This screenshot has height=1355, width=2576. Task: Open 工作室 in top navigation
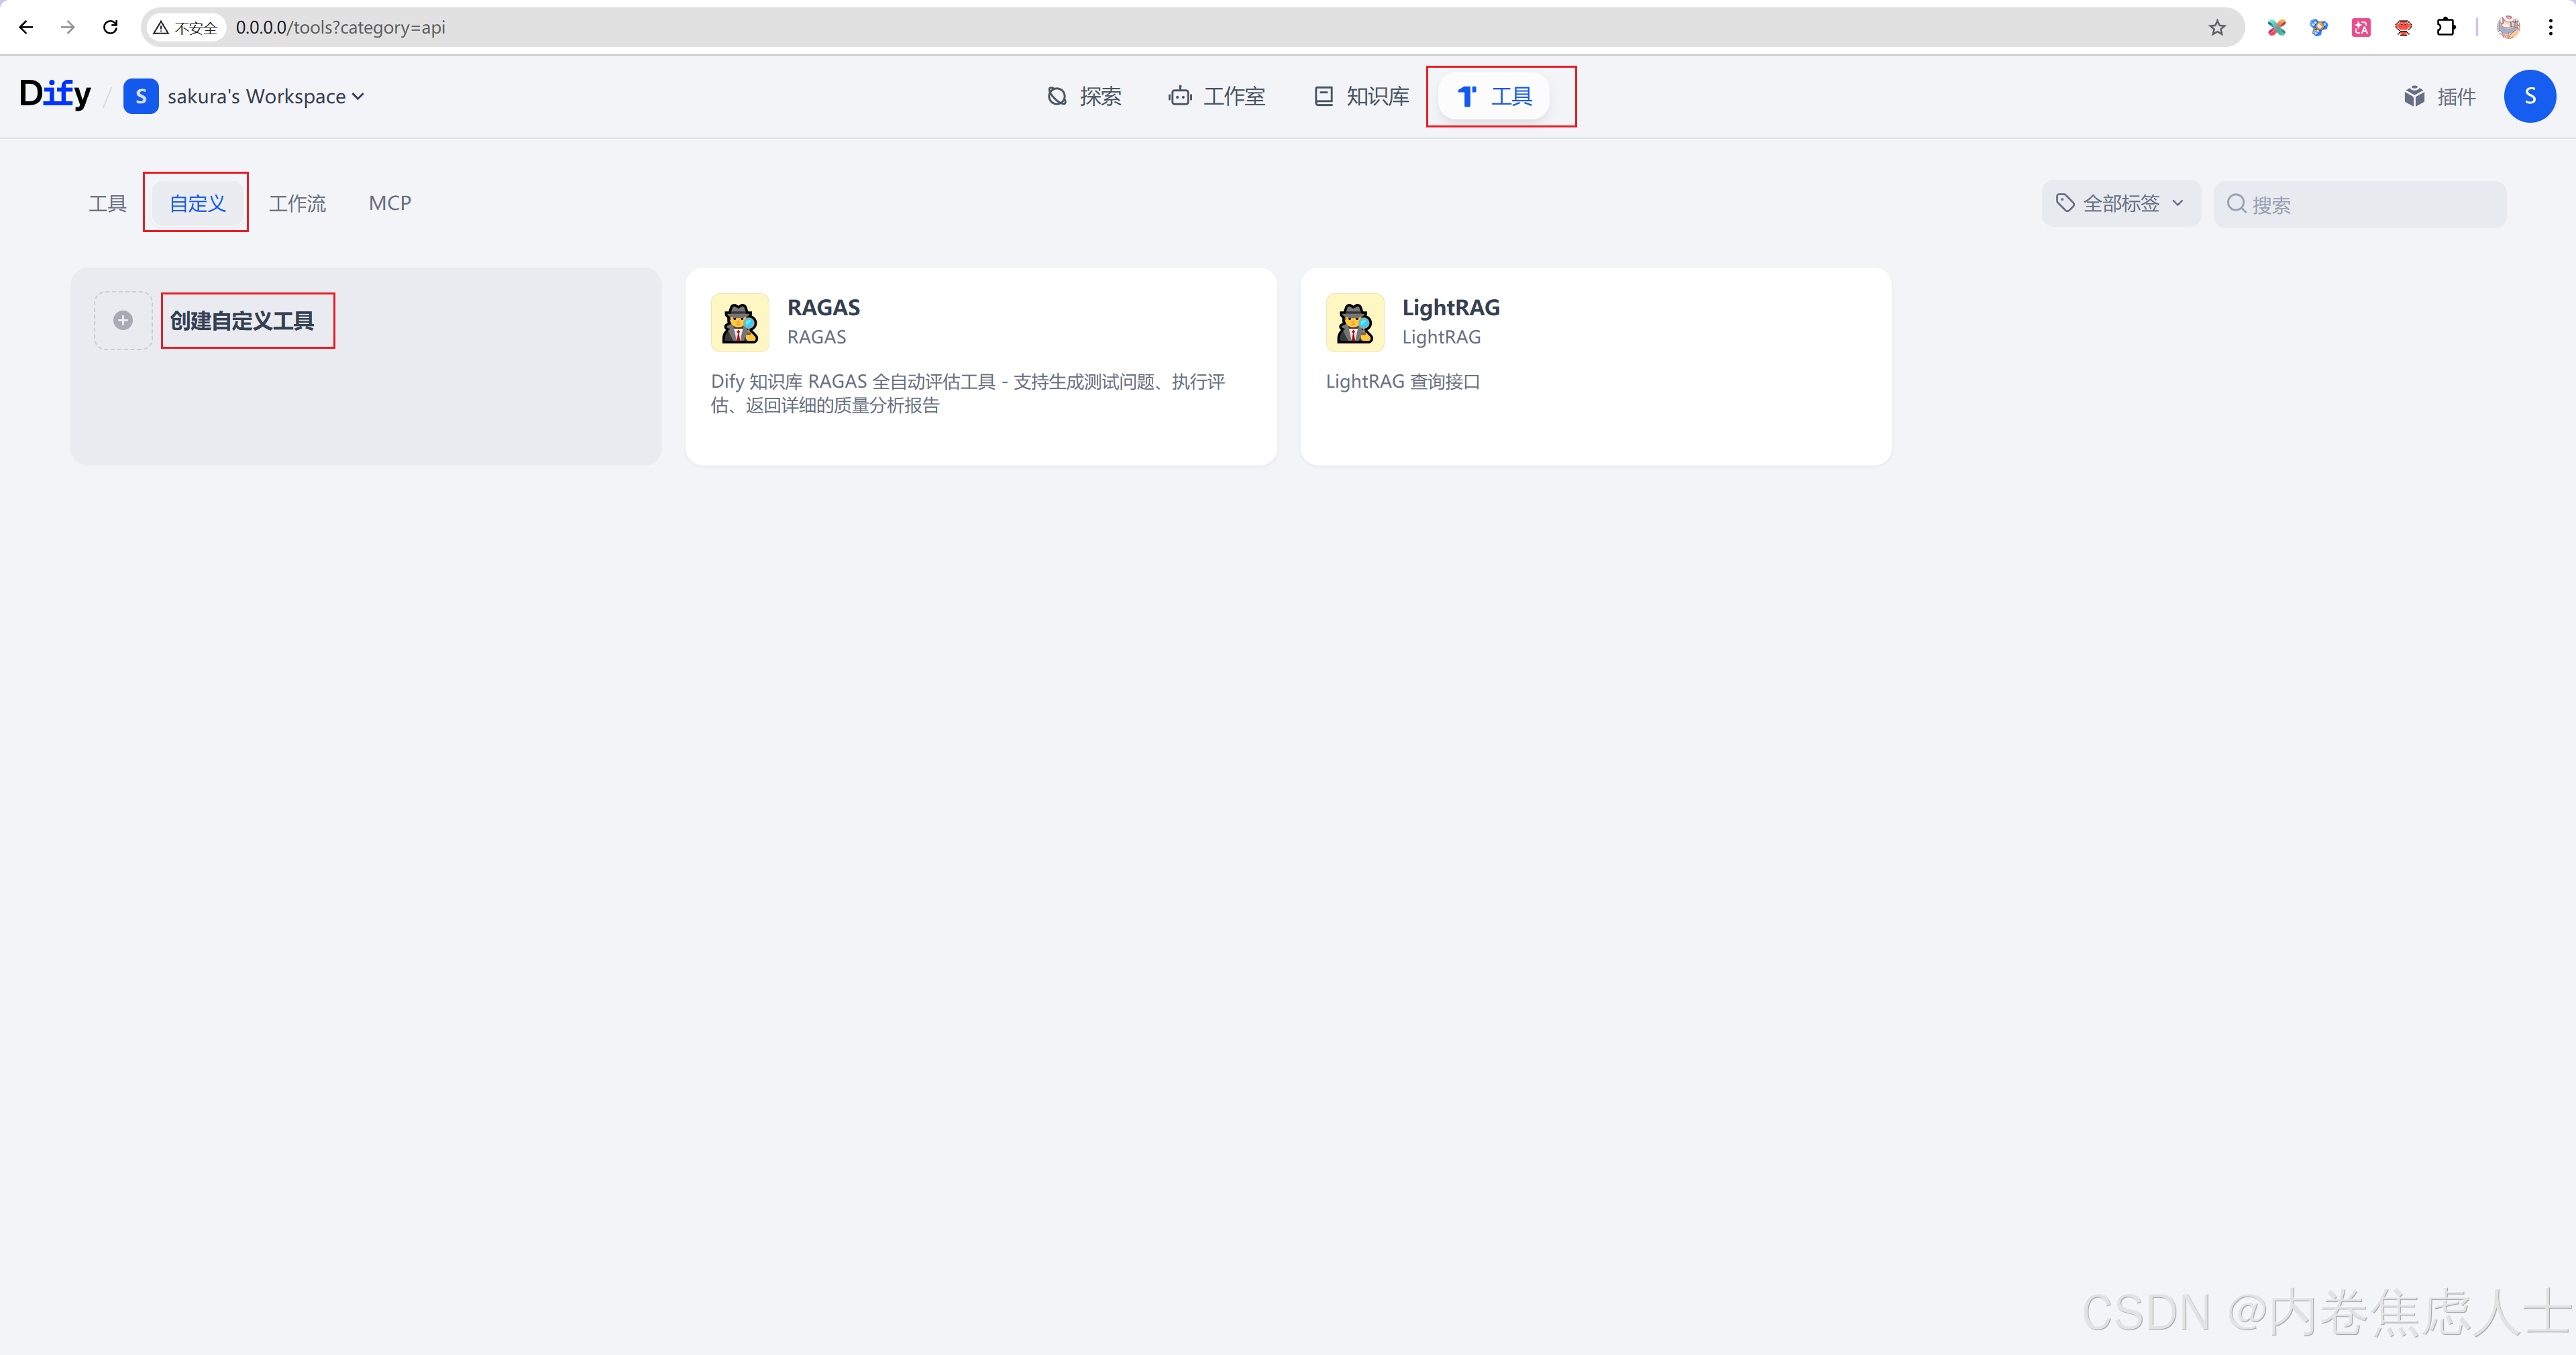(x=1217, y=96)
